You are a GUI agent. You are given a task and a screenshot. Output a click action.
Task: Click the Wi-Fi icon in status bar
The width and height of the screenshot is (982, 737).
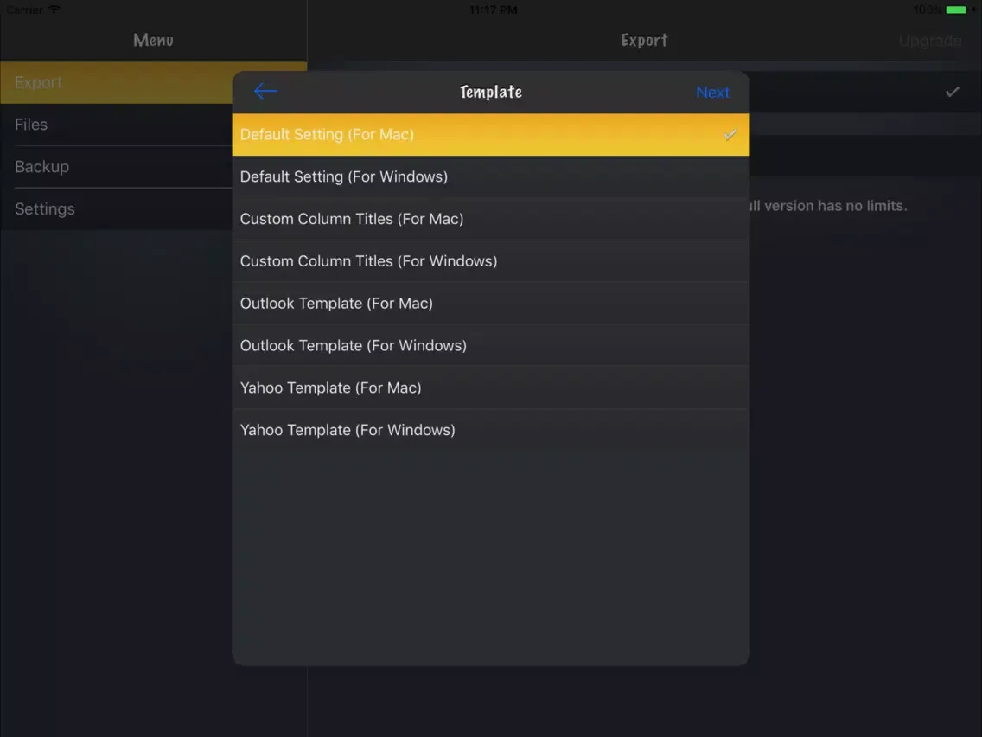pos(54,9)
